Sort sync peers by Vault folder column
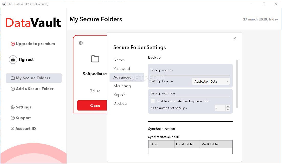This screenshot has width=282, height=164. click(x=216, y=144)
